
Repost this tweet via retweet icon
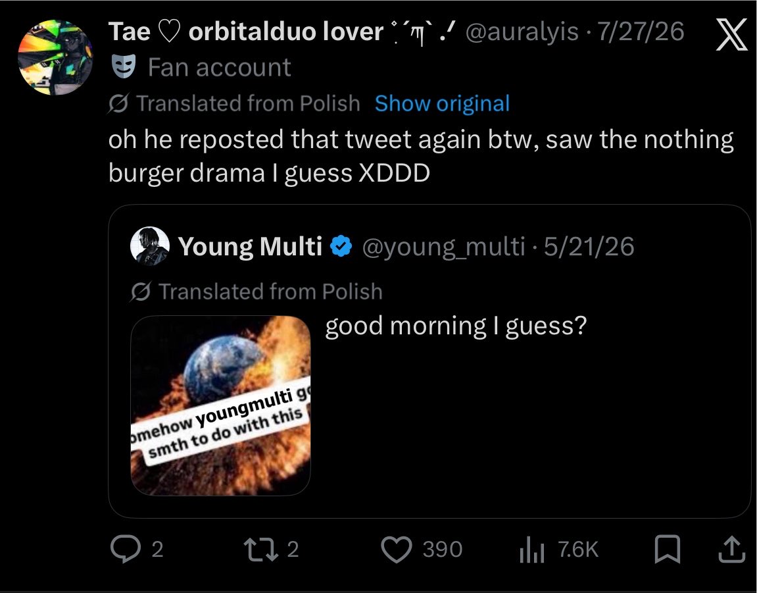pyautogui.click(x=260, y=550)
